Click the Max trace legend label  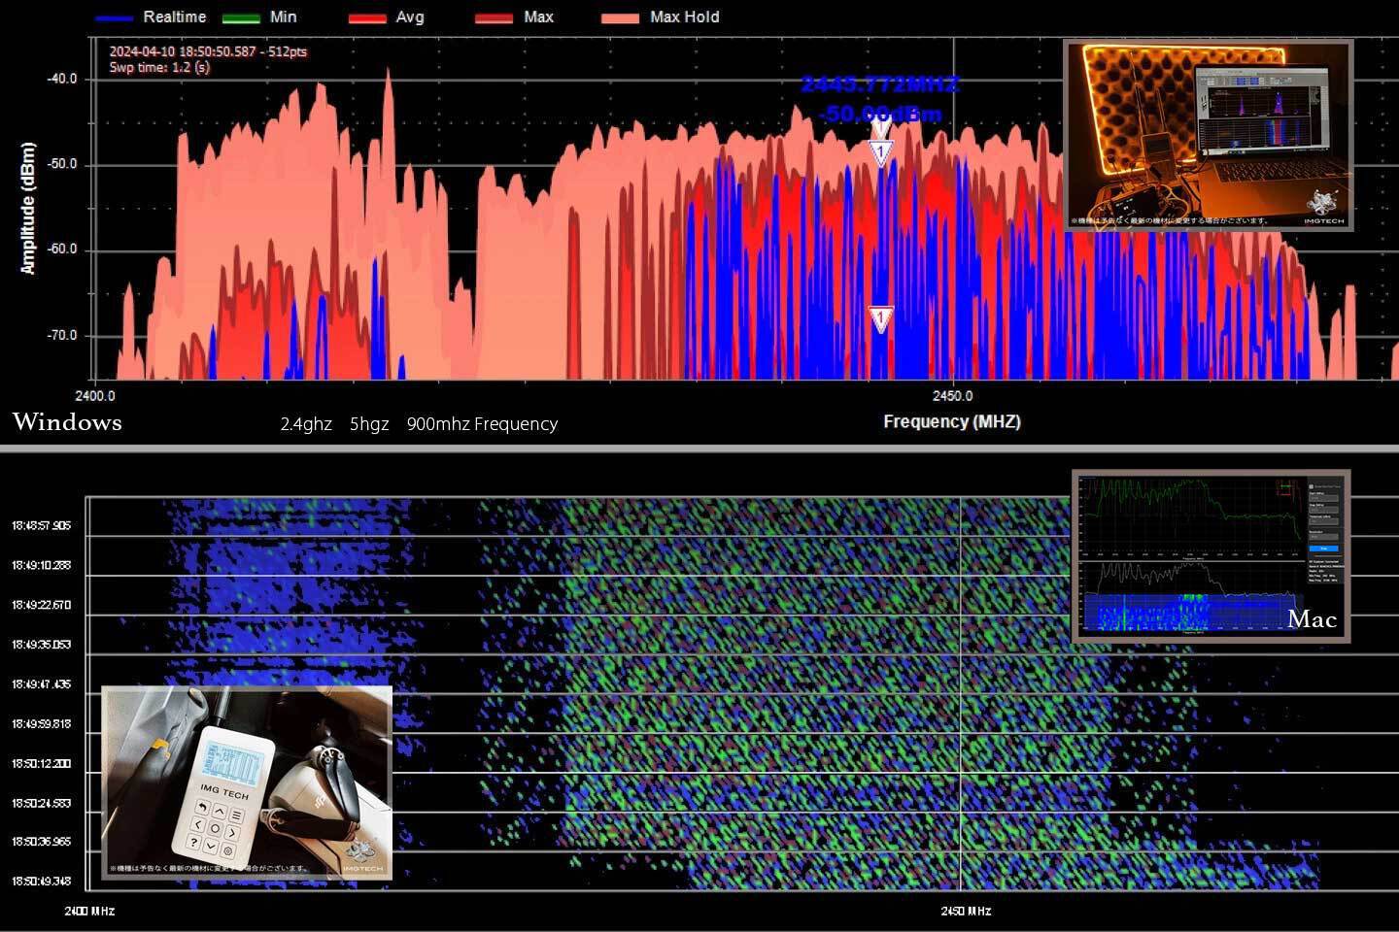click(x=538, y=17)
